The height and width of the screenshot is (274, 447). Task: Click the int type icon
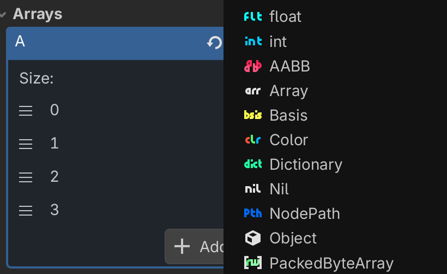(x=253, y=41)
